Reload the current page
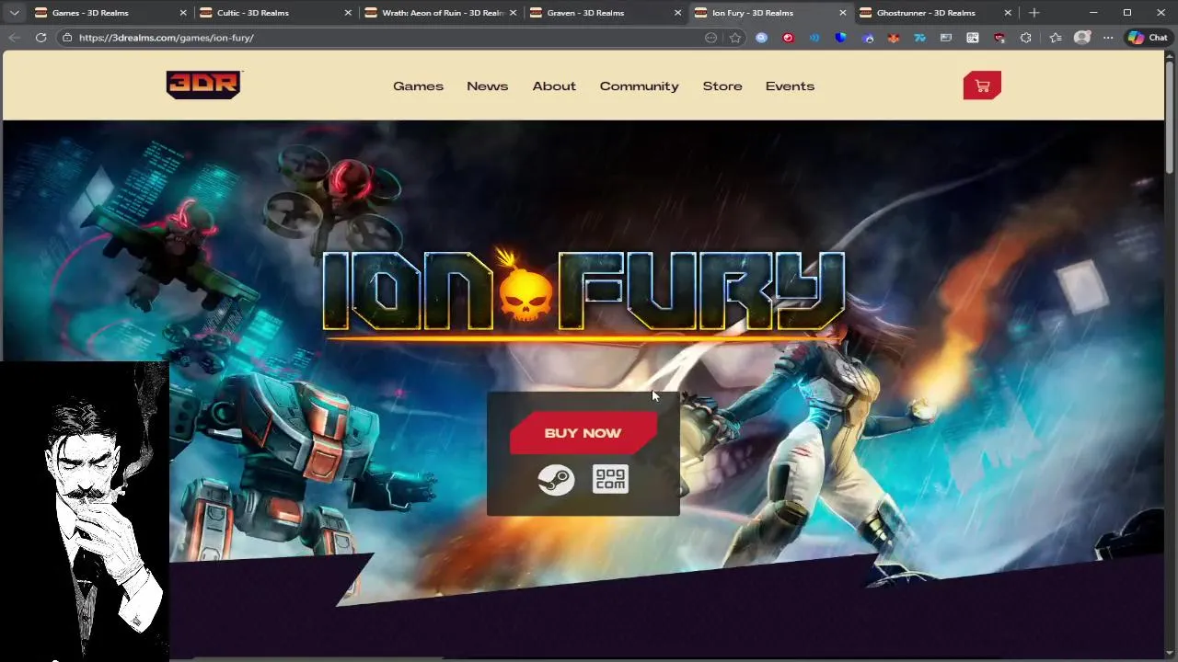 pos(40,38)
